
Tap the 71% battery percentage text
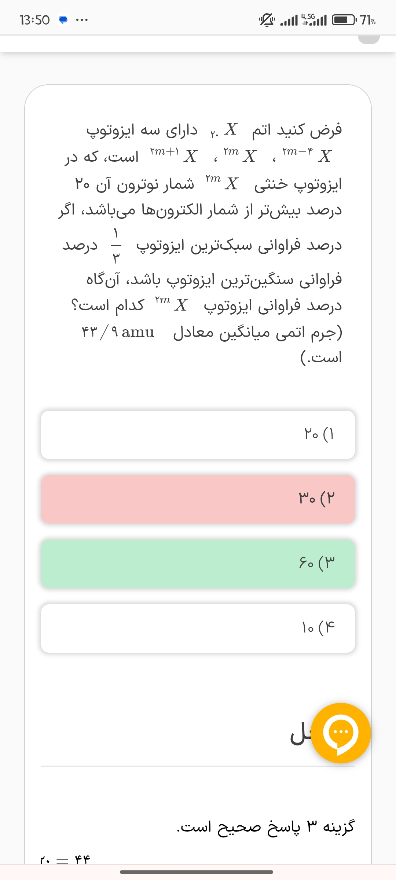click(368, 20)
